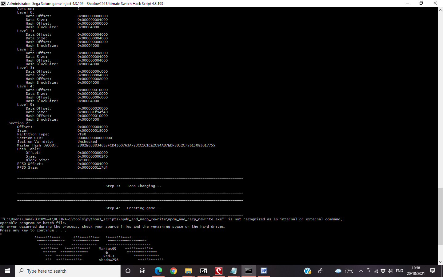Launch Google Chrome from the taskbar
Screen dimensions: 443x277
coord(174,271)
